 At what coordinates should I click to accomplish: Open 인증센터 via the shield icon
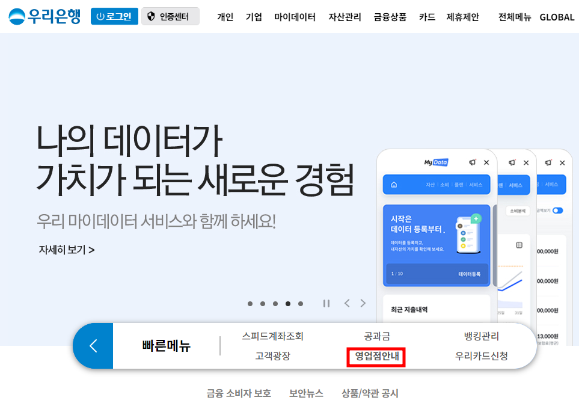click(x=170, y=16)
